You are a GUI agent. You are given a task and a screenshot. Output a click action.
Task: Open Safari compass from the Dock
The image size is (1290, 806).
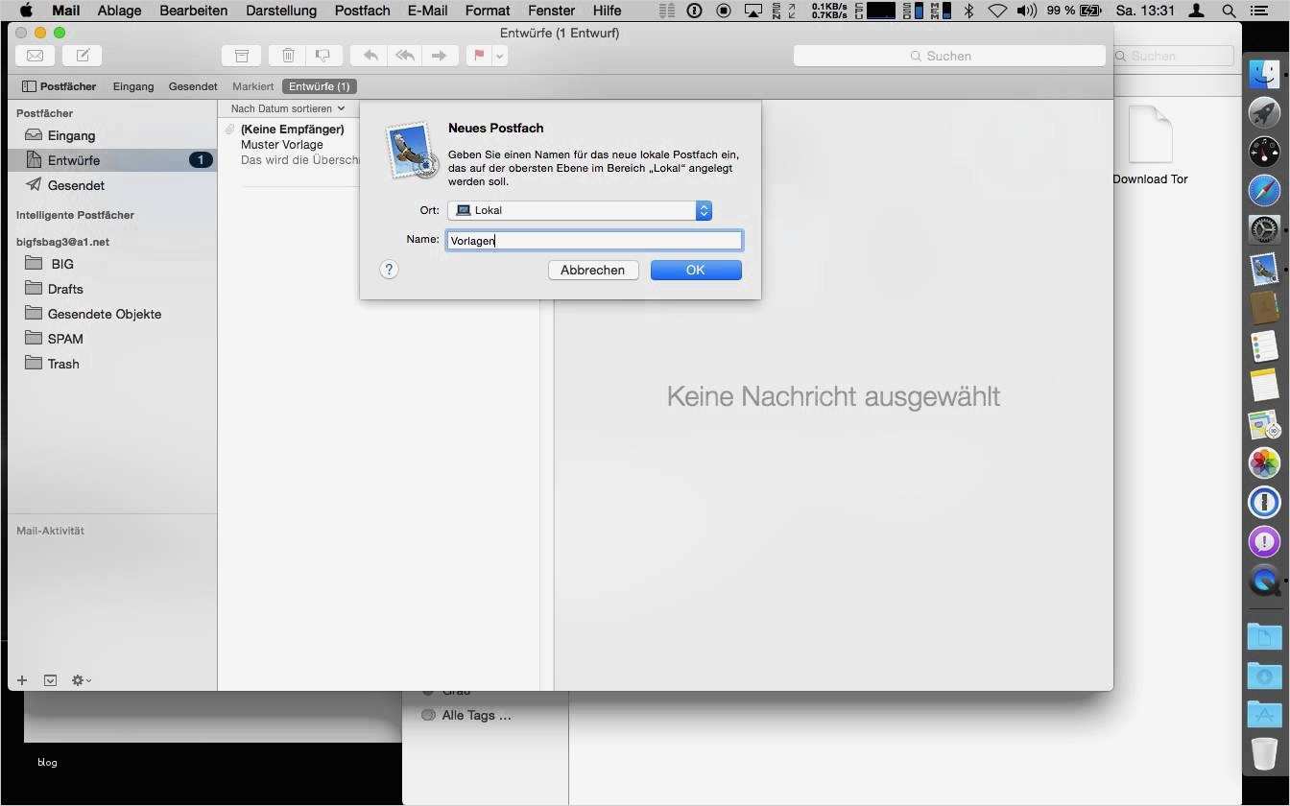click(x=1264, y=190)
